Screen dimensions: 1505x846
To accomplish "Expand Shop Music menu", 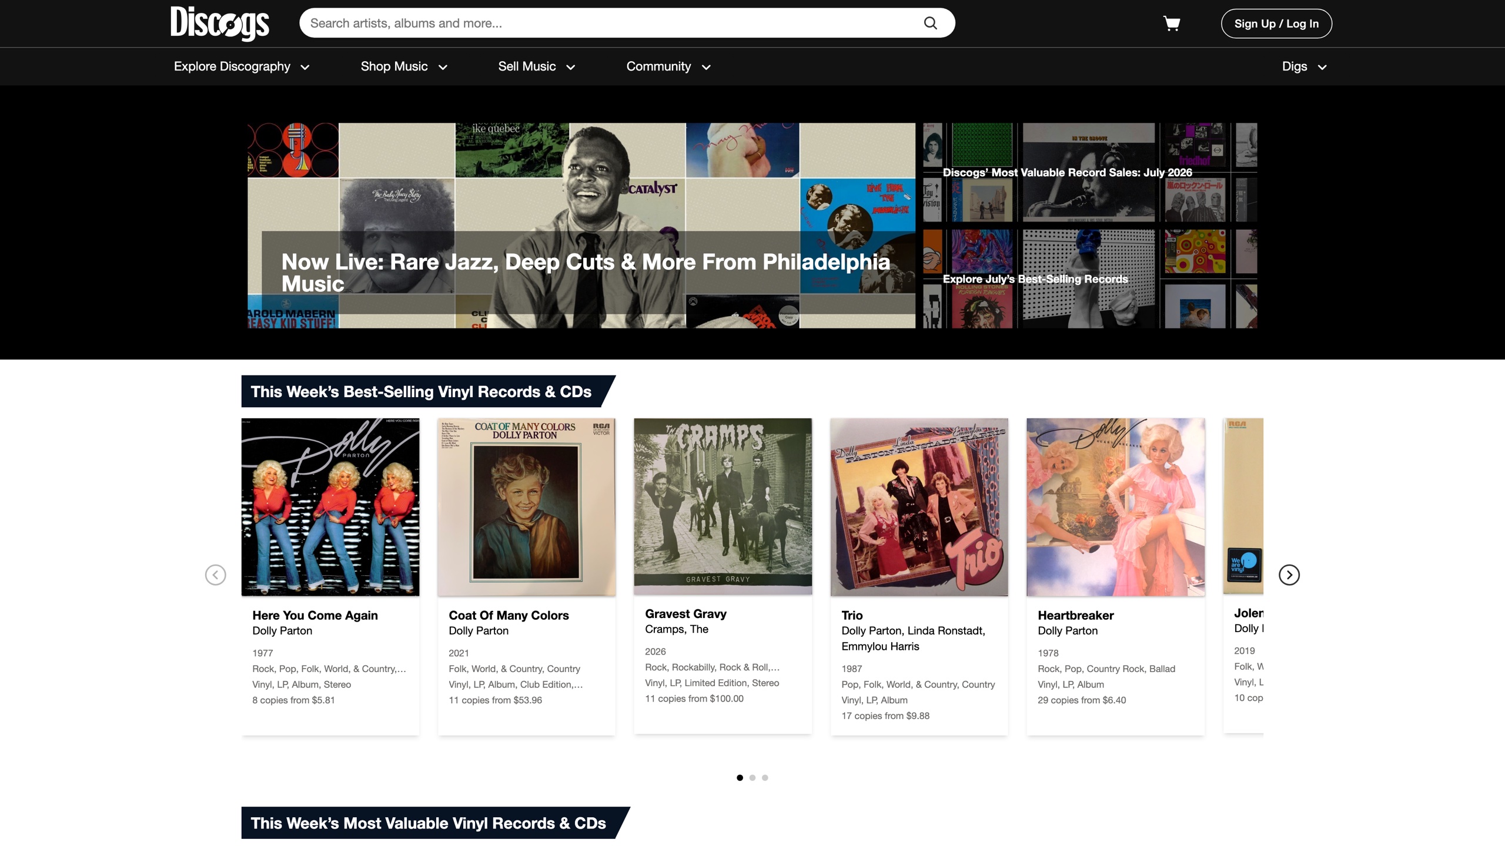I will [404, 66].
